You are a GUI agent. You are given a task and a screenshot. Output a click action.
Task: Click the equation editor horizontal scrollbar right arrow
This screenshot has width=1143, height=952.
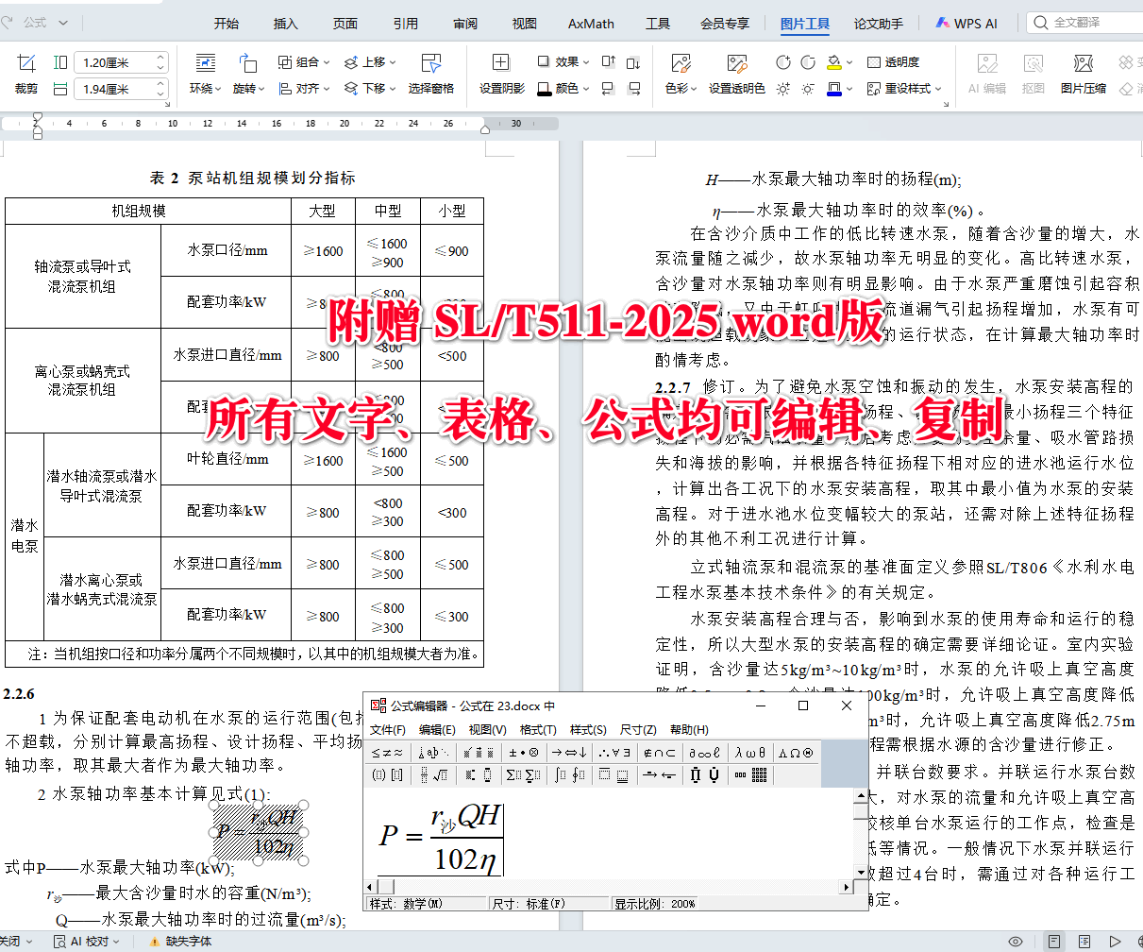click(847, 886)
